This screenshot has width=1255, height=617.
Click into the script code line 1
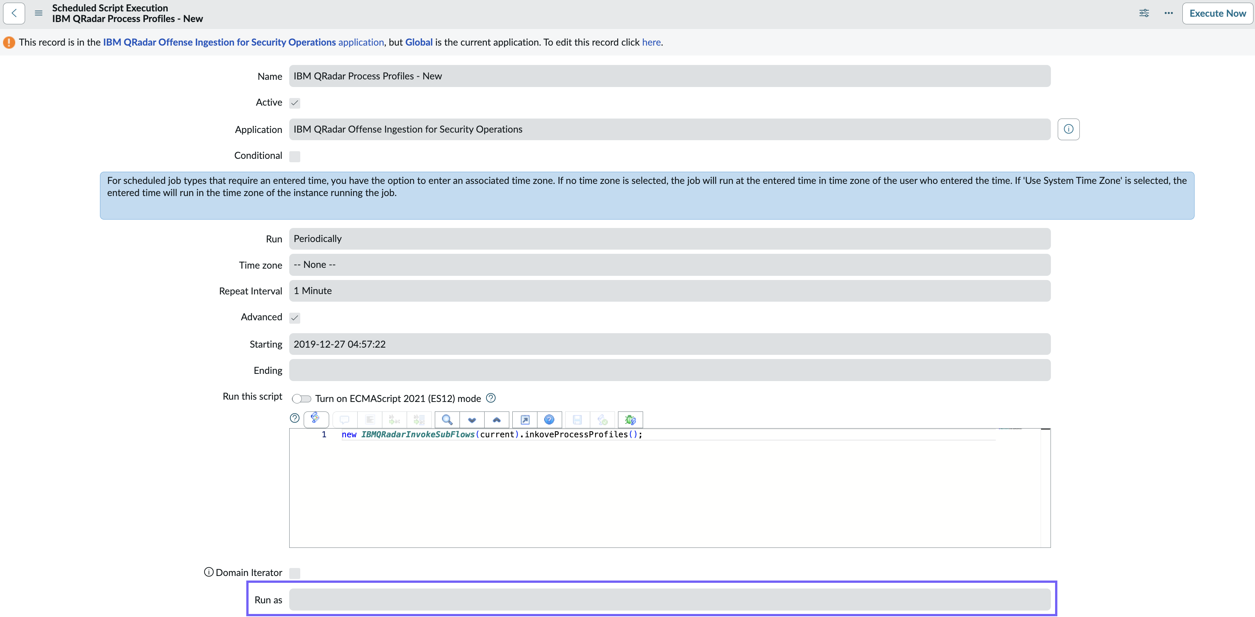tap(492, 434)
